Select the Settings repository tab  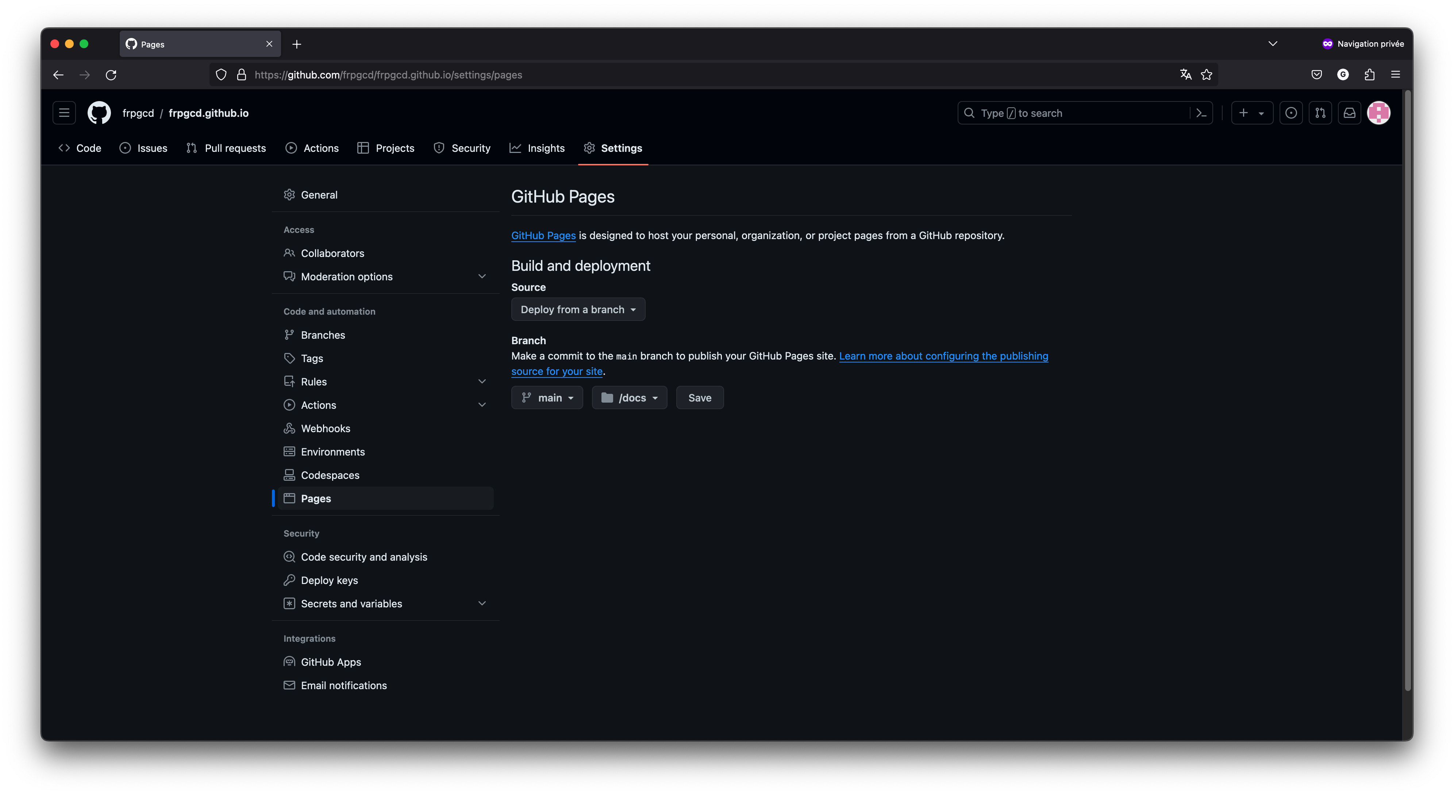coord(613,148)
